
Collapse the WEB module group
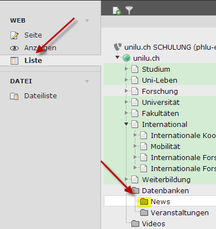coord(87,20)
